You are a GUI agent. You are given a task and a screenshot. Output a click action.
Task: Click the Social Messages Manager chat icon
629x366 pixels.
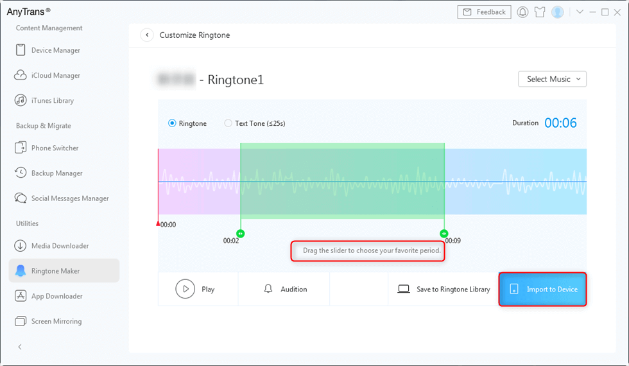pos(20,198)
